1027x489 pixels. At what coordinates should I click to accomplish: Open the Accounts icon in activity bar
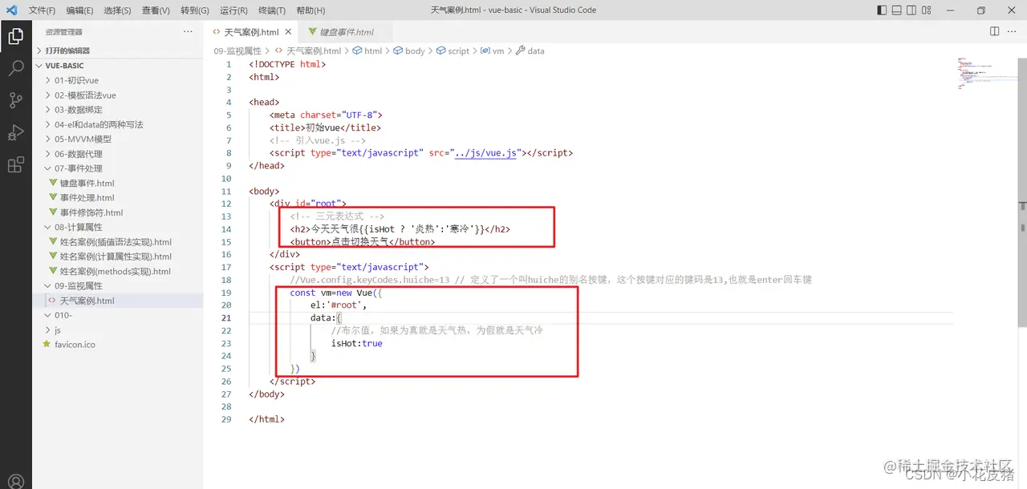click(15, 481)
